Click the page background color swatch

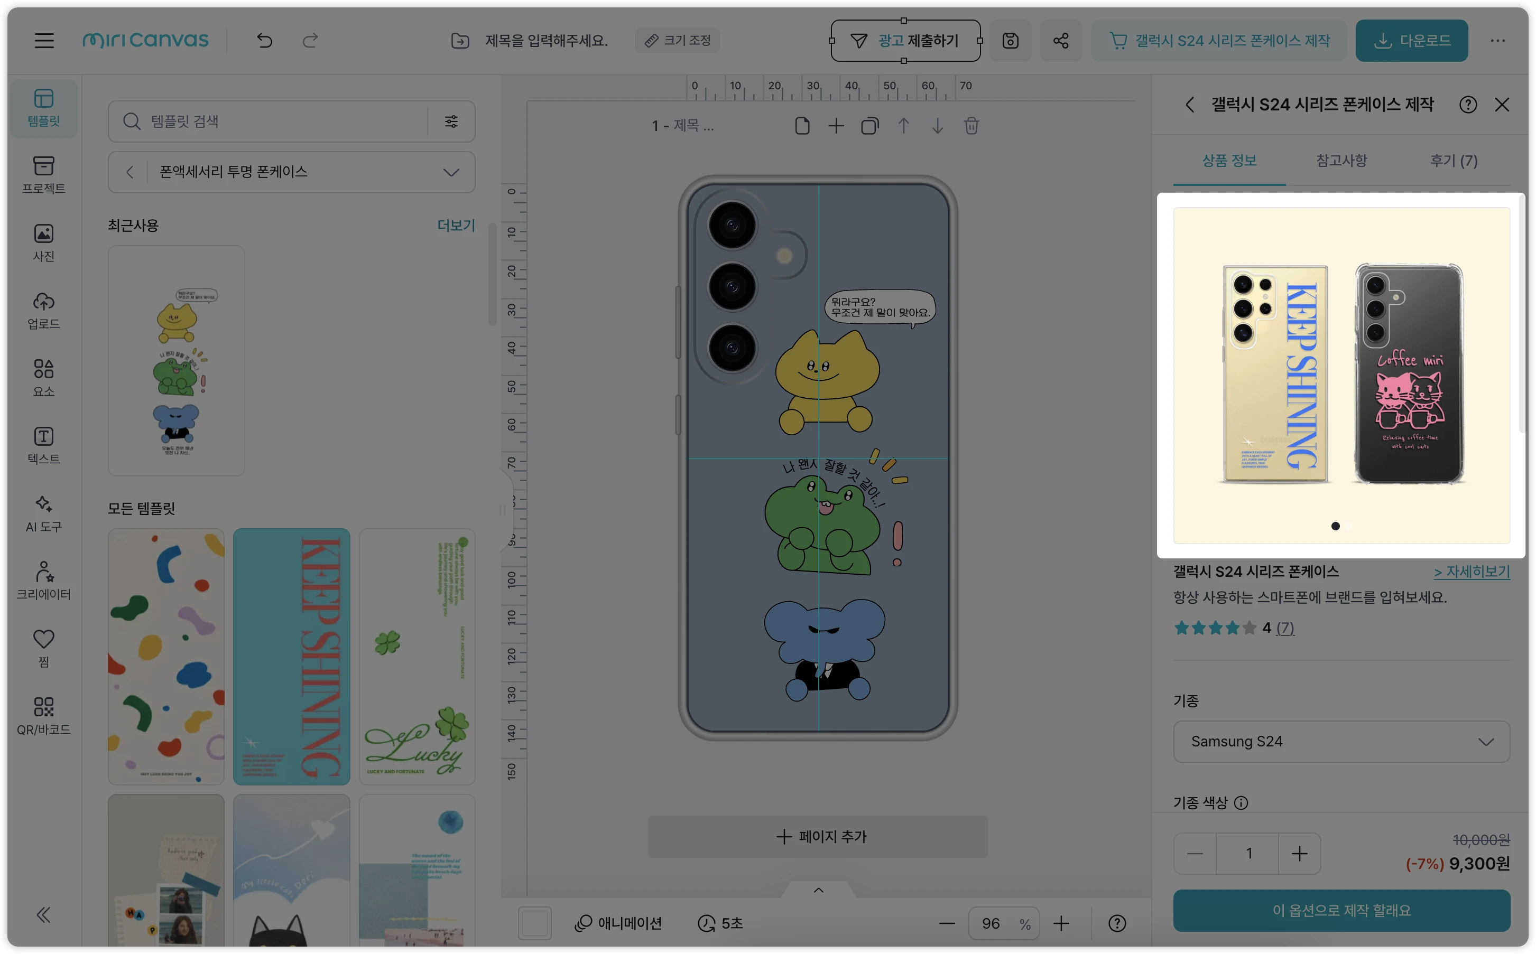coord(535,923)
